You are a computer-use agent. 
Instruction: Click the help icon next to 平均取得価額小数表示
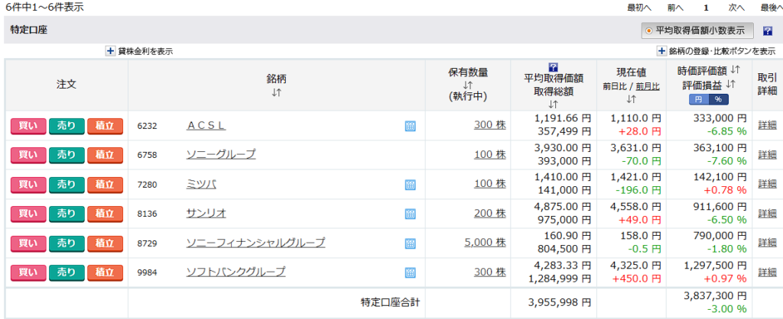point(767,31)
